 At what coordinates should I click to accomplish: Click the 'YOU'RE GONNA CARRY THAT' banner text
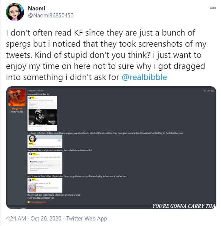184,206
